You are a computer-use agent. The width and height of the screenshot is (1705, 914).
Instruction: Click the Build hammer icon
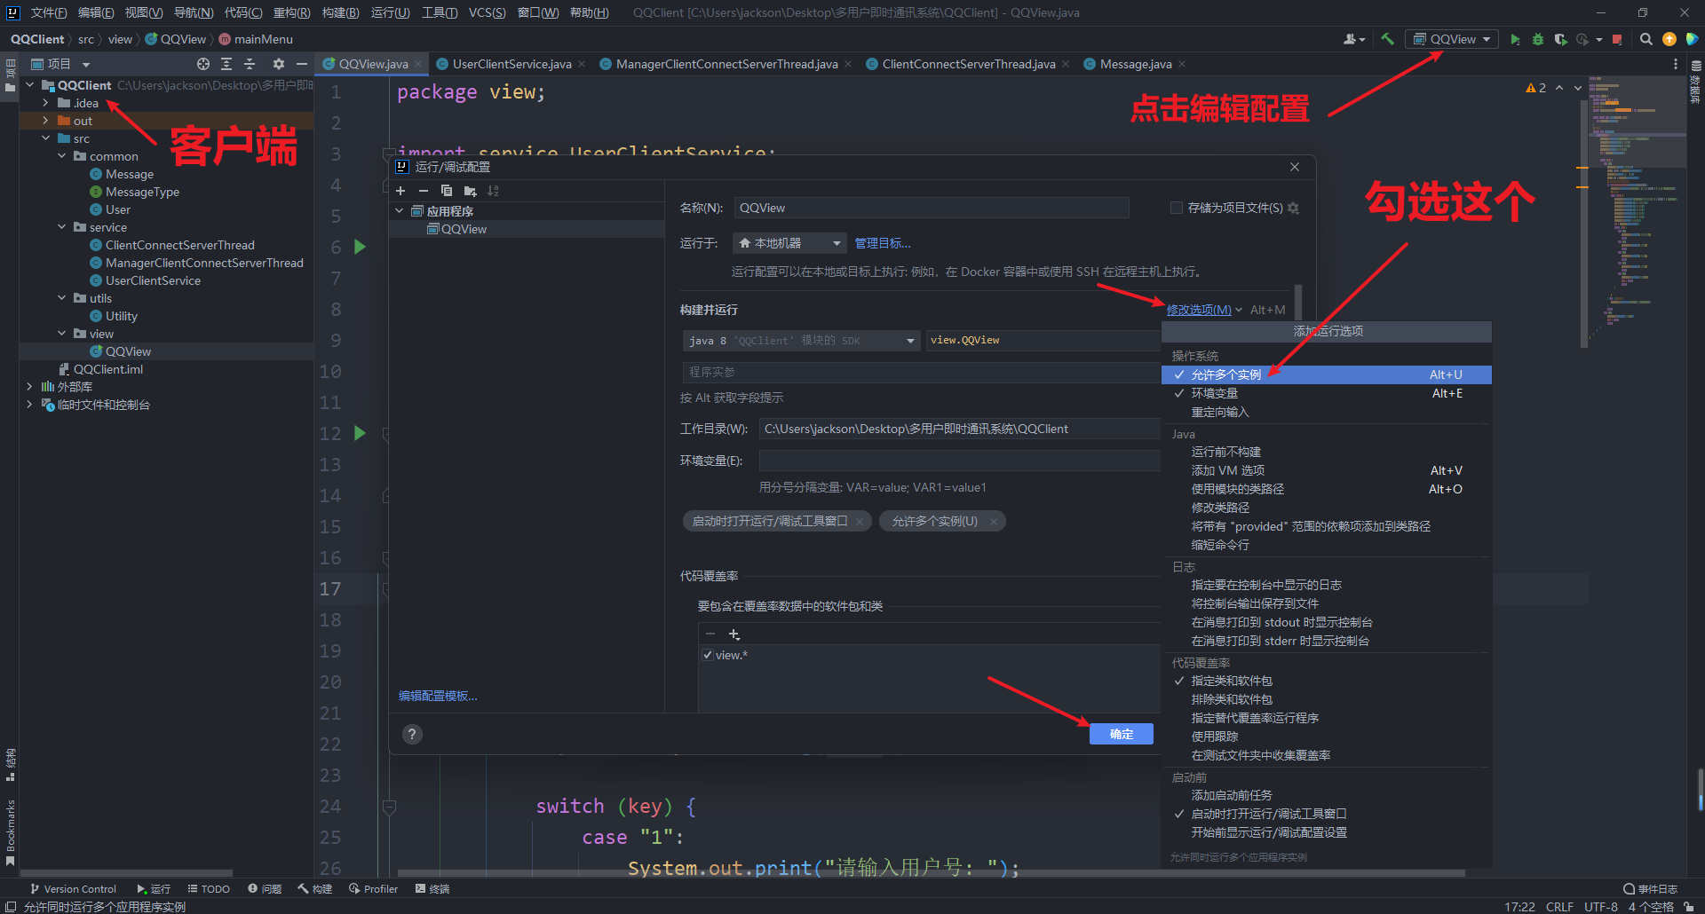(1387, 39)
